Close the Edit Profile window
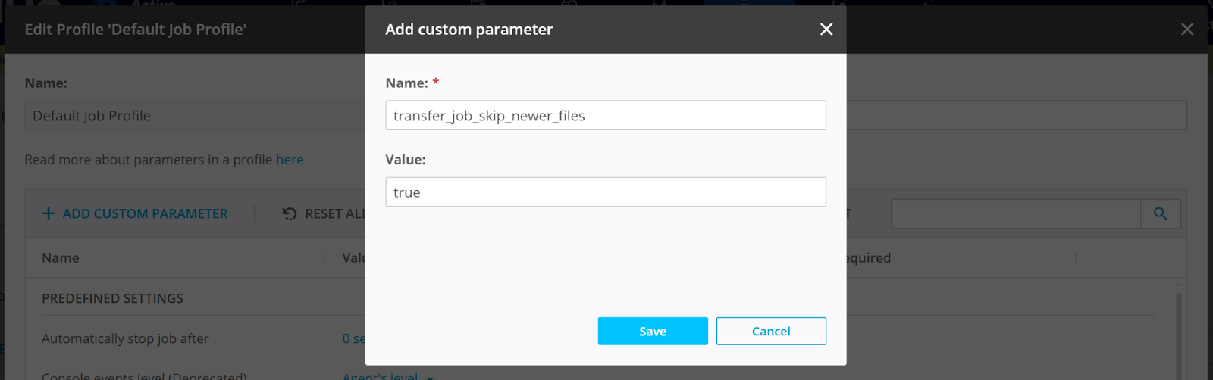Screen dimensions: 1213x380 tap(1187, 29)
